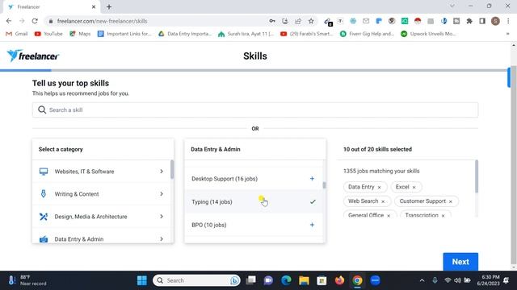517x290 pixels.
Task: Add BPO skill with plus icon
Action: coord(312,225)
